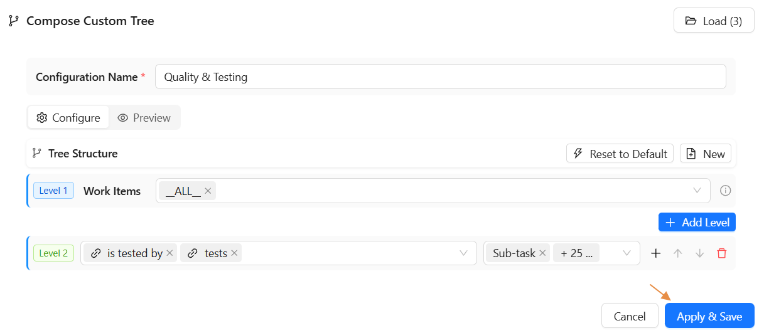Move Level 2 down with arrow
The height and width of the screenshot is (333, 764).
(700, 253)
